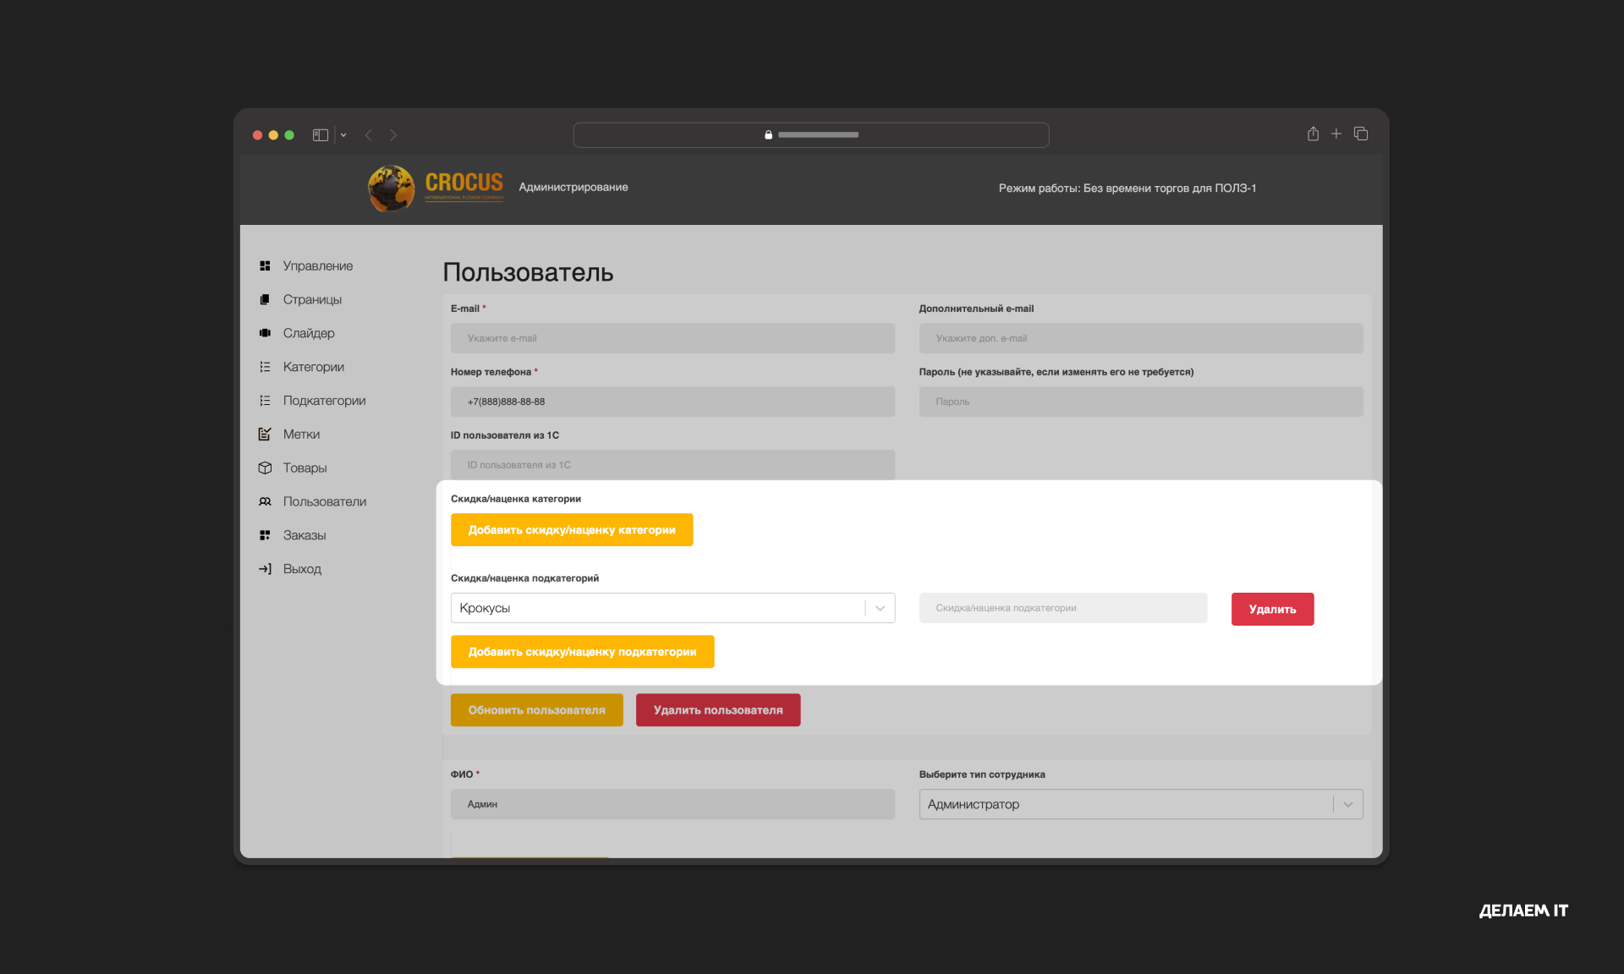
Task: Open sidebar options chevron in browser toolbar
Action: (x=343, y=135)
